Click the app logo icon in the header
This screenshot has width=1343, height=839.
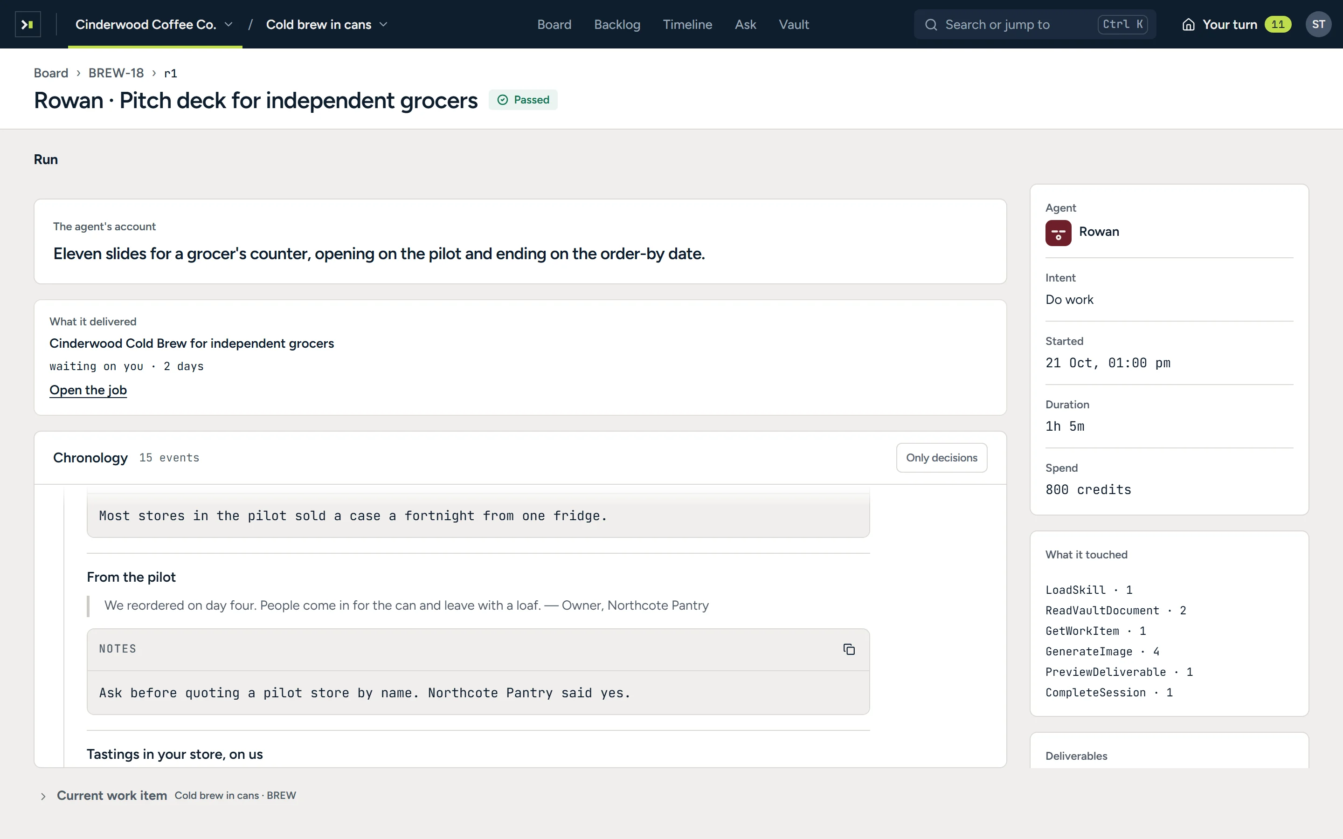tap(28, 24)
